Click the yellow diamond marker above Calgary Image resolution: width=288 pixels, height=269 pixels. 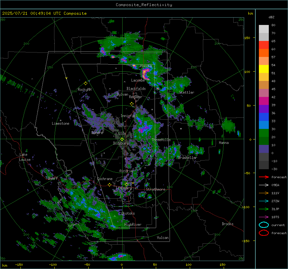[126, 184]
